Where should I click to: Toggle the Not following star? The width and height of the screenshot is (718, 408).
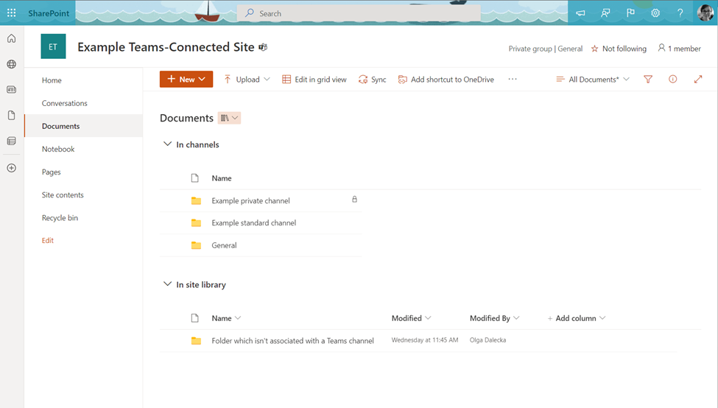point(619,49)
